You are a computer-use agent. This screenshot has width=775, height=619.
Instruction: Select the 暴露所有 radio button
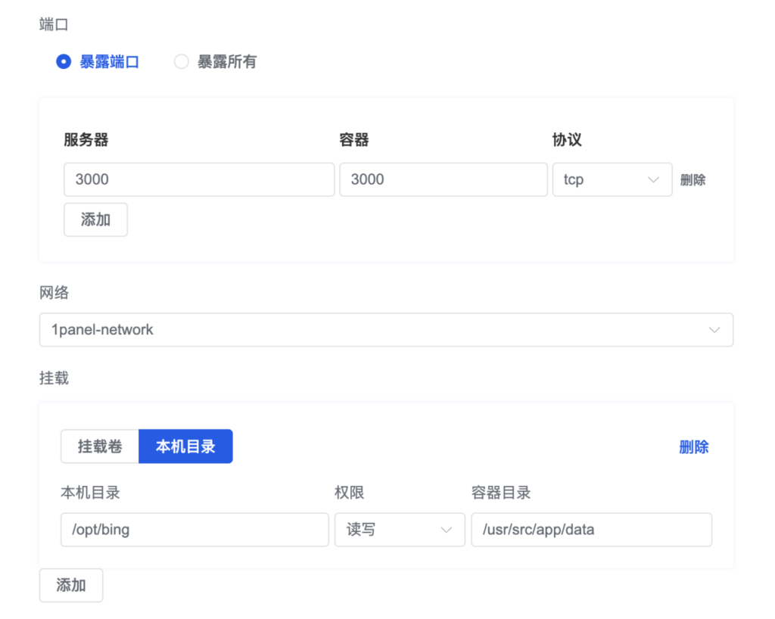[x=182, y=62]
